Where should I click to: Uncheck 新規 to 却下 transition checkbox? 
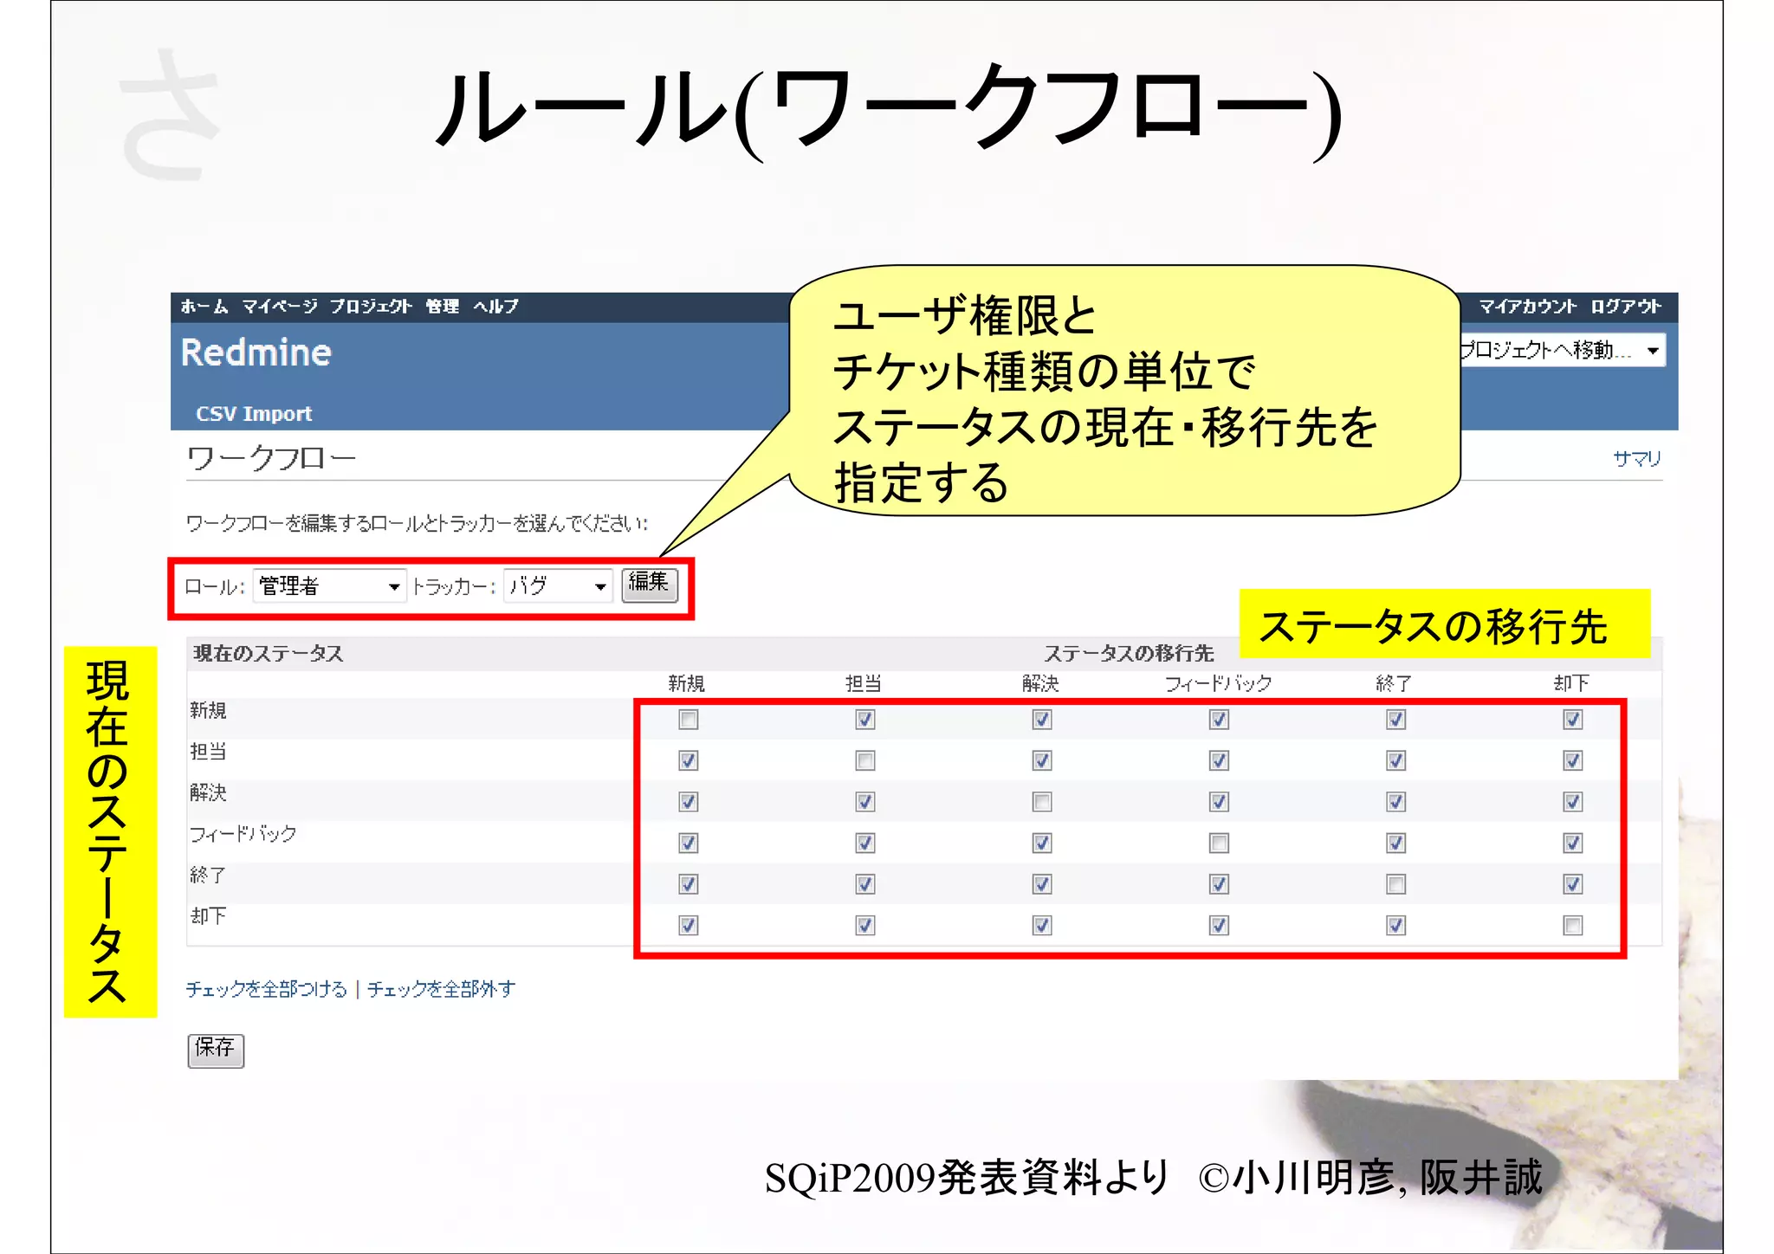coord(1573,720)
